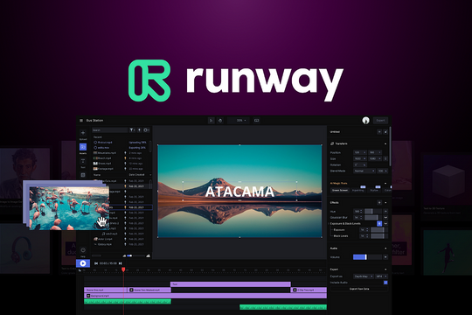Open the Help icon at sidebar bottom
This screenshot has height=315, width=472.
(x=83, y=250)
